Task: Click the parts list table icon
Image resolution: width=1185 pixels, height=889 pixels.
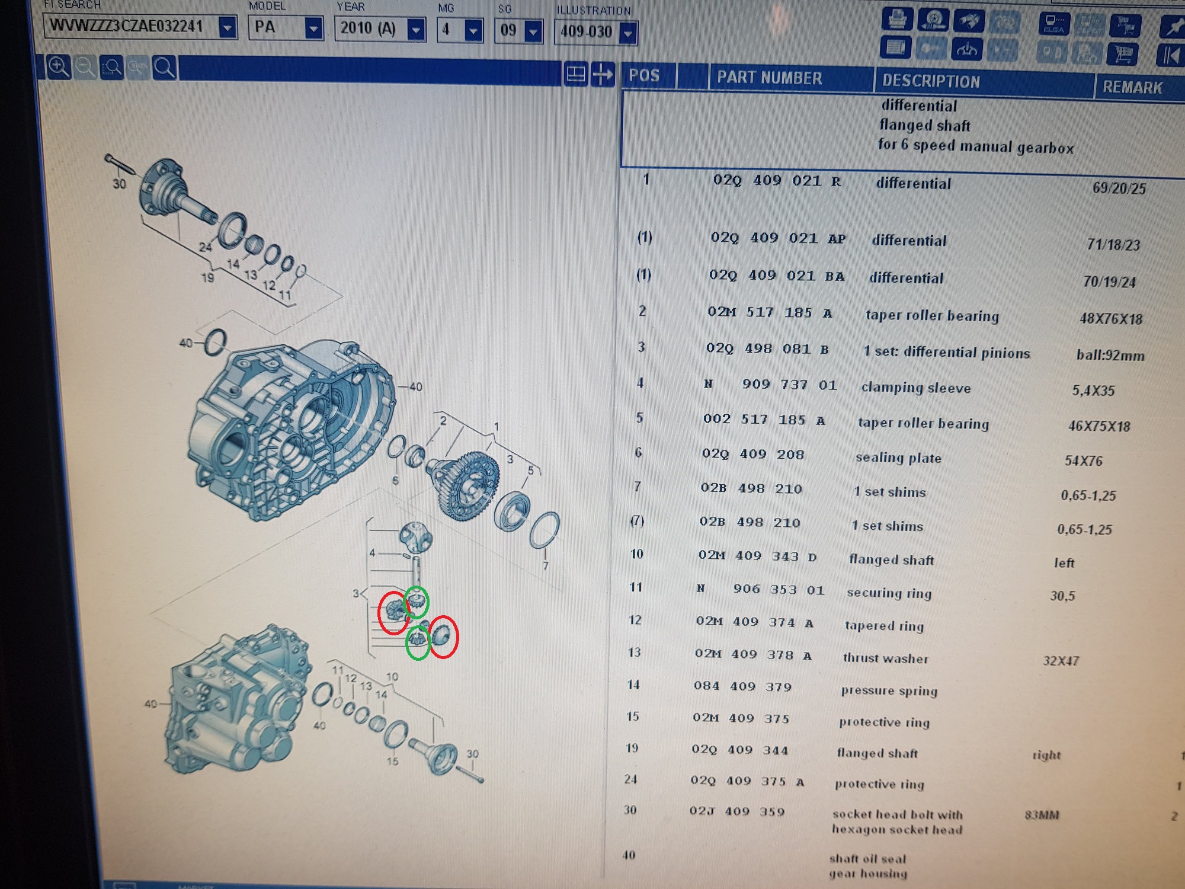Action: pos(895,47)
